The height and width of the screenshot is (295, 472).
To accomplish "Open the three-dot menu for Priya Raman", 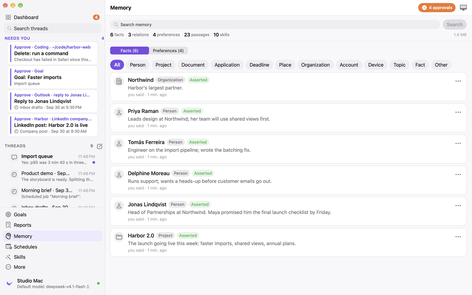I will click(x=458, y=112).
